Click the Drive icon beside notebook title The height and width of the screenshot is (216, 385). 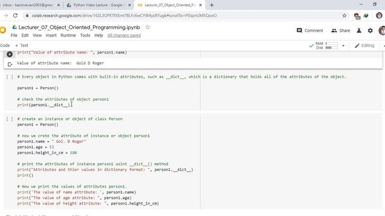coord(14,27)
